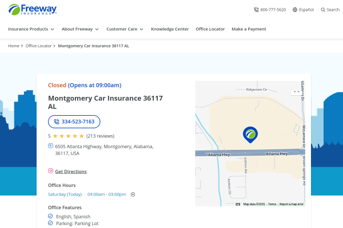Select the (Opens at 09:00am) status text
This screenshot has width=343, height=228.
[x=94, y=85]
